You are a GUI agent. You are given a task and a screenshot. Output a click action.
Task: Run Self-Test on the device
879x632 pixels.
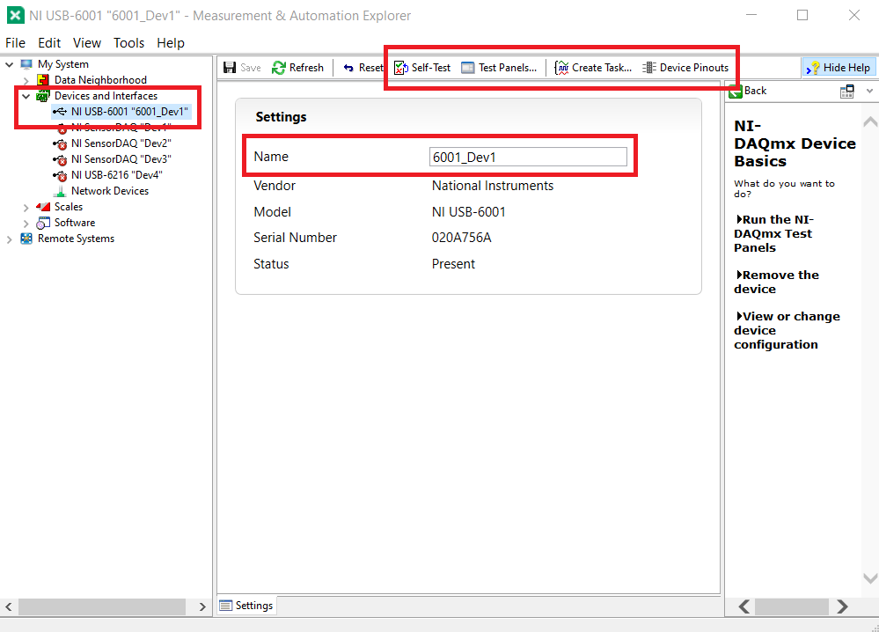(422, 68)
